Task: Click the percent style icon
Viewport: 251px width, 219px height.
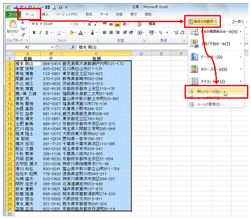Action: [x=160, y=32]
